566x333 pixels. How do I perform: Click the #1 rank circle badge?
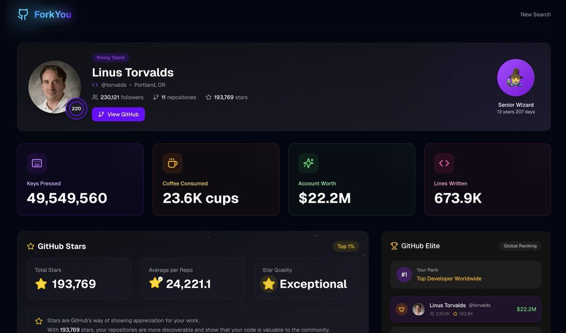point(404,274)
